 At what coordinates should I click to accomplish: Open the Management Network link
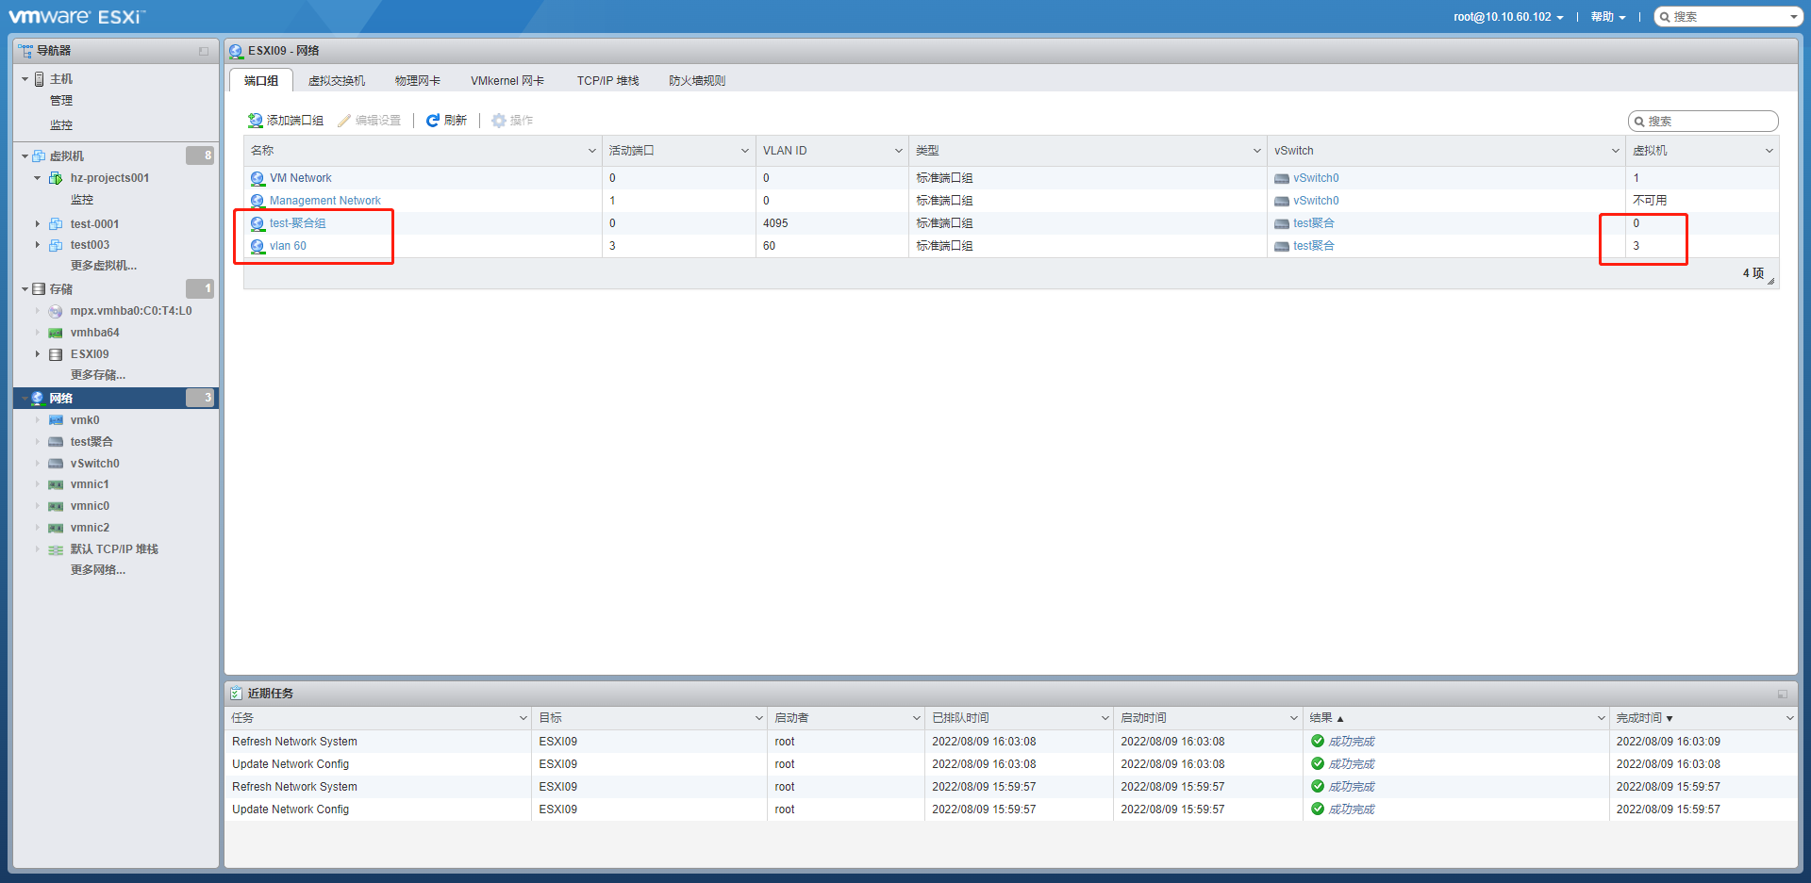pyautogui.click(x=325, y=201)
